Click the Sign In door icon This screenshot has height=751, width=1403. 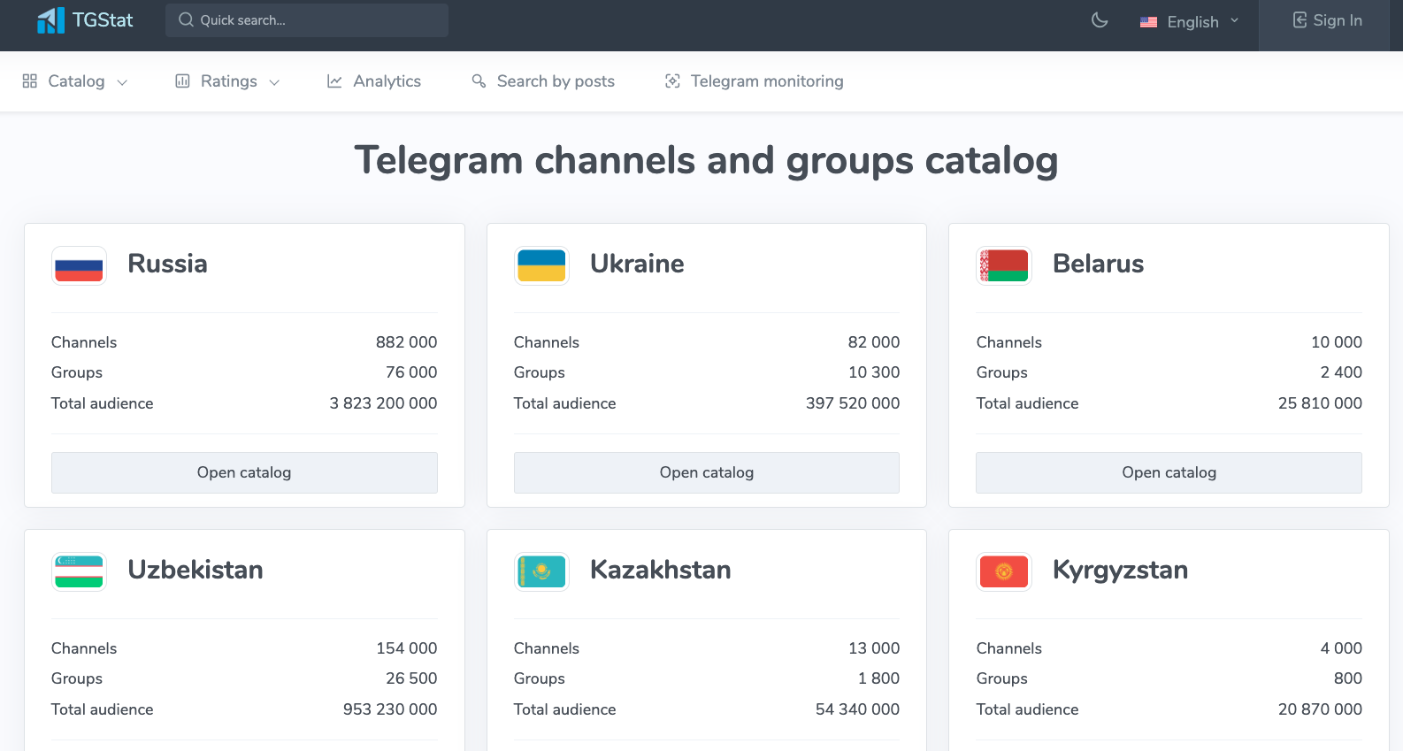pyautogui.click(x=1299, y=20)
